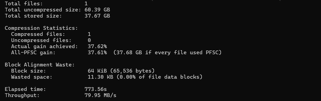Select the 60.39 GB uncompressed size value

pyautogui.click(x=97, y=10)
